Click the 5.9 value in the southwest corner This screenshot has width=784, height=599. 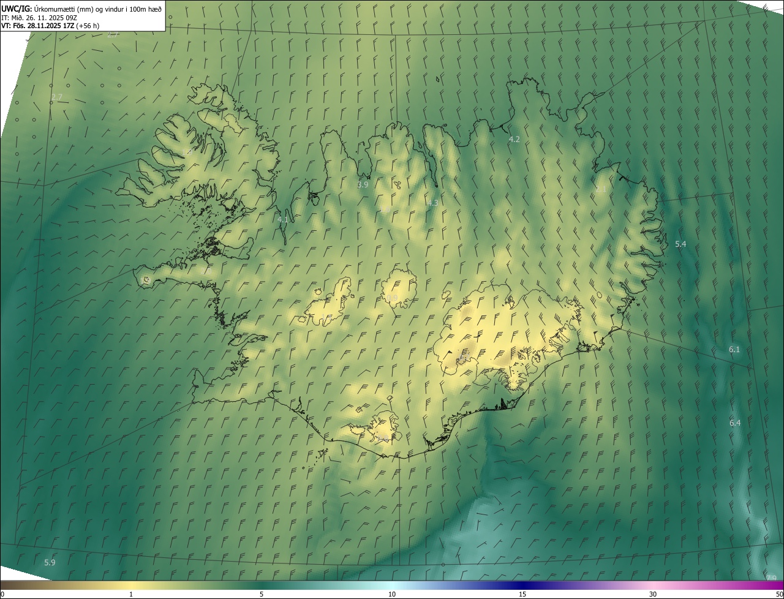tap(50, 562)
